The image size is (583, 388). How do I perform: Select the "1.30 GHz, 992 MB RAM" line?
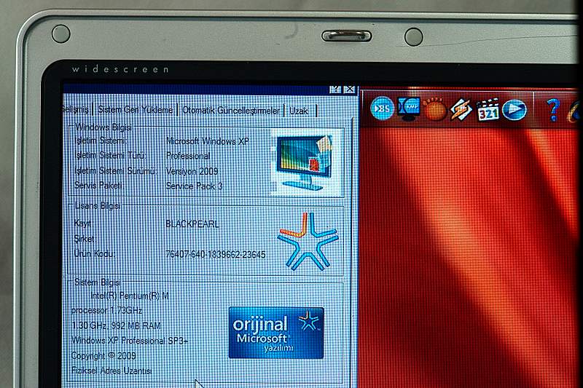(116, 325)
